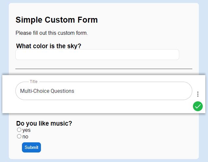This screenshot has height=162, width=208.
Task: Click the small "Title" floating label
Action: point(34,82)
